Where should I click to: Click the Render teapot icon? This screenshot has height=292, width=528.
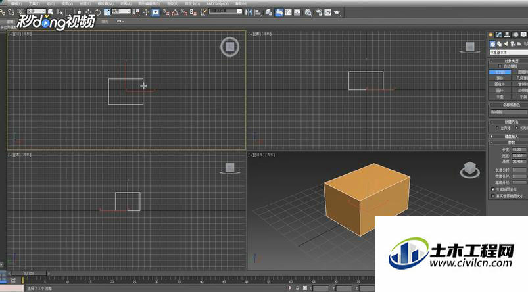[x=337, y=12]
